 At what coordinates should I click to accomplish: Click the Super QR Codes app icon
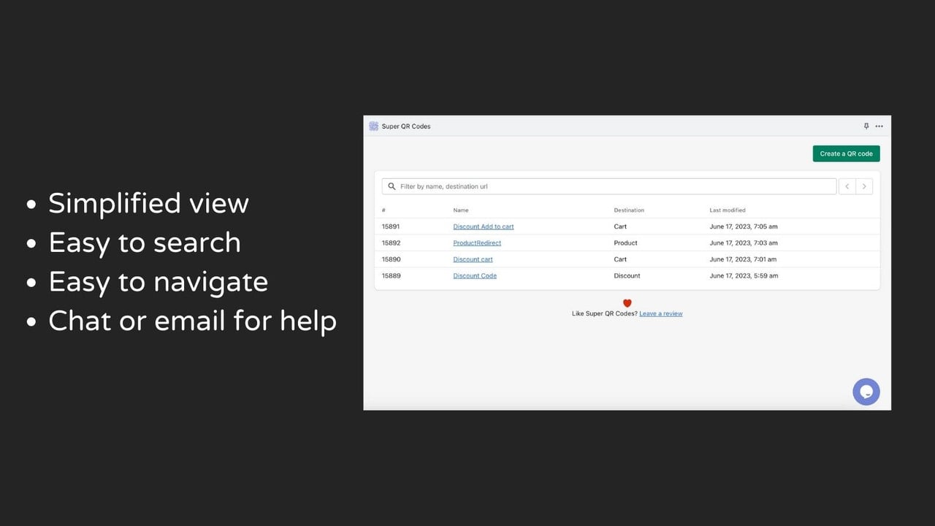point(373,126)
